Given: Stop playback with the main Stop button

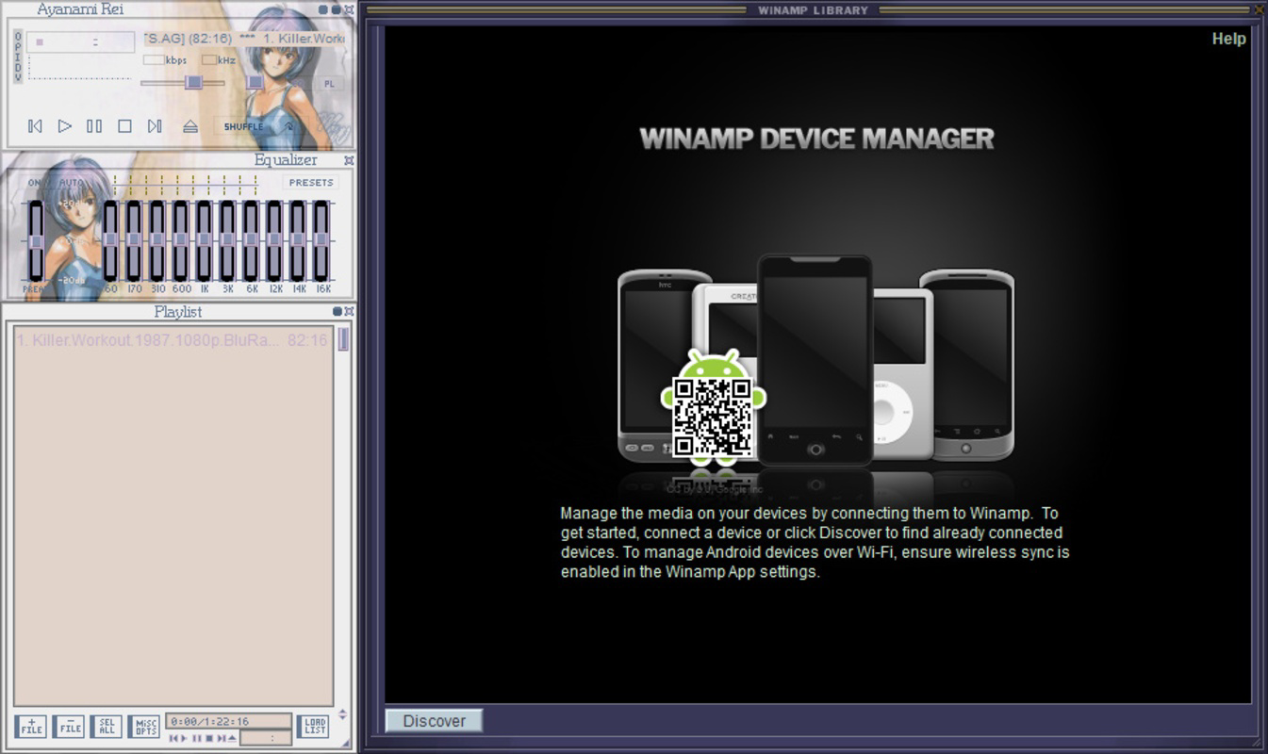Looking at the screenshot, I should click(124, 125).
